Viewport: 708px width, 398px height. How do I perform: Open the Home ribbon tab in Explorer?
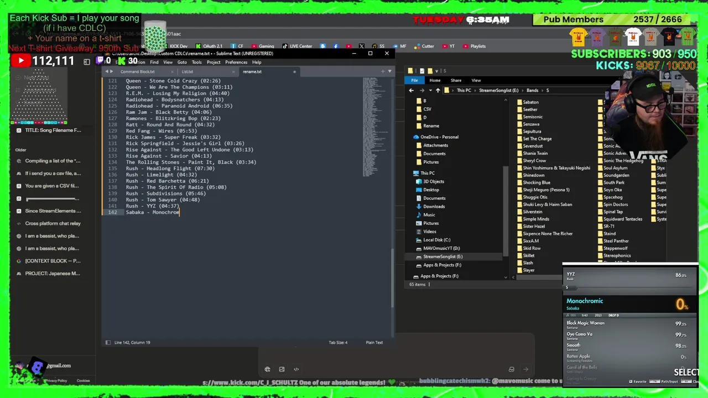coord(435,80)
